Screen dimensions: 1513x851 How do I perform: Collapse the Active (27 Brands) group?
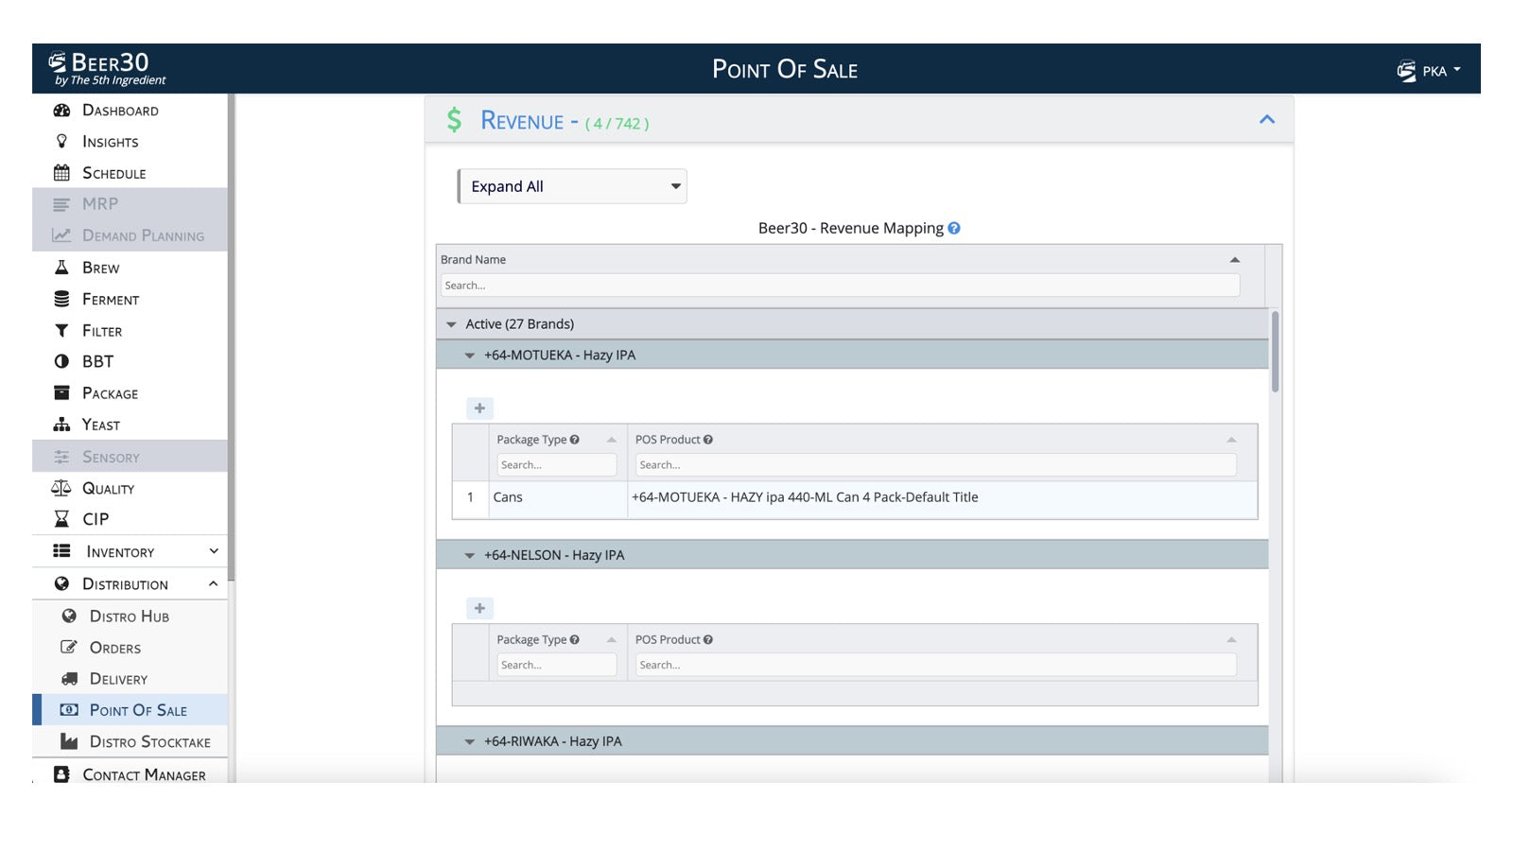452,324
